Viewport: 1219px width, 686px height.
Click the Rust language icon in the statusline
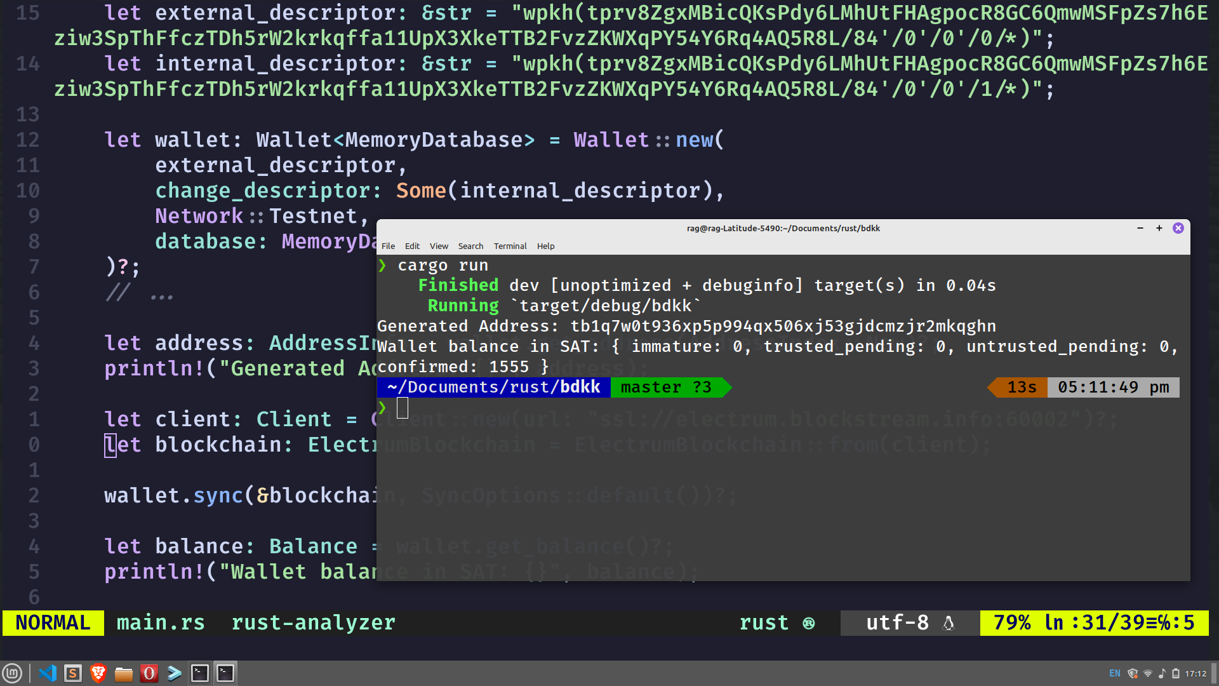coord(808,623)
